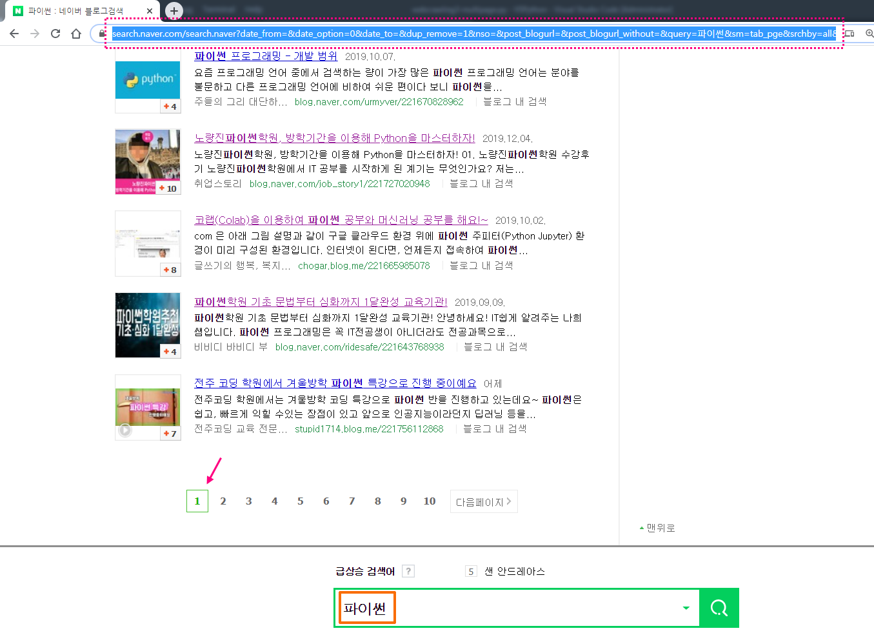Viewport: 874px width, 633px height.
Task: Open the 코랩(Colab)을 이용하여 파이썬 공부 post
Action: coord(341,220)
